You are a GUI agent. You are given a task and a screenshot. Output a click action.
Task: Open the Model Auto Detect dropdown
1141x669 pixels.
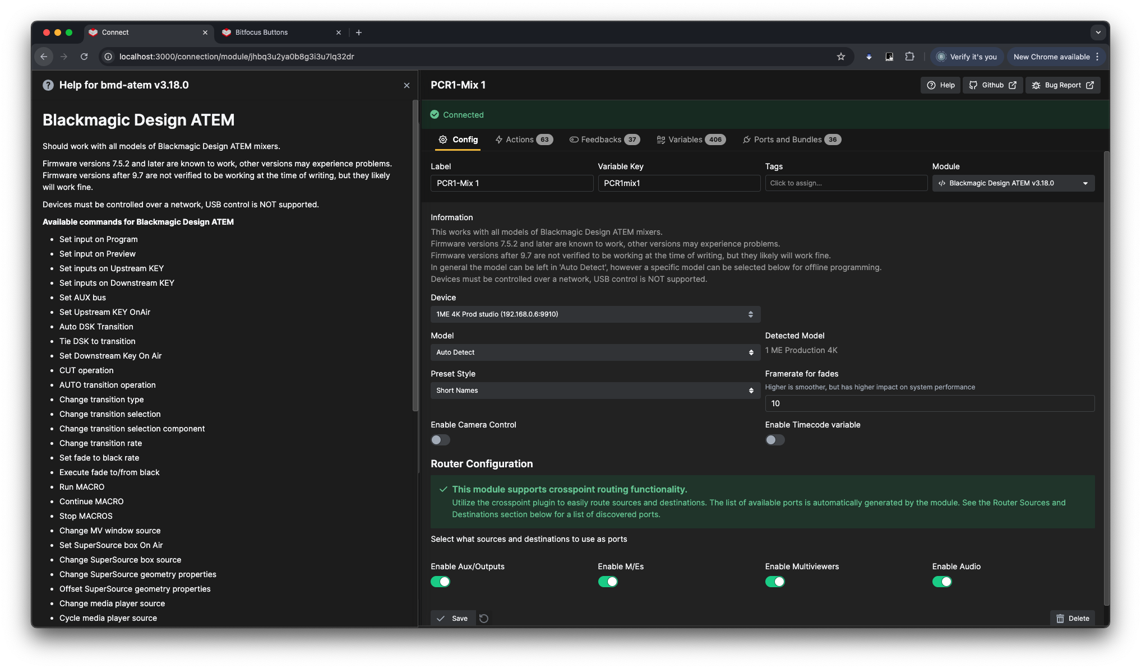tap(595, 352)
